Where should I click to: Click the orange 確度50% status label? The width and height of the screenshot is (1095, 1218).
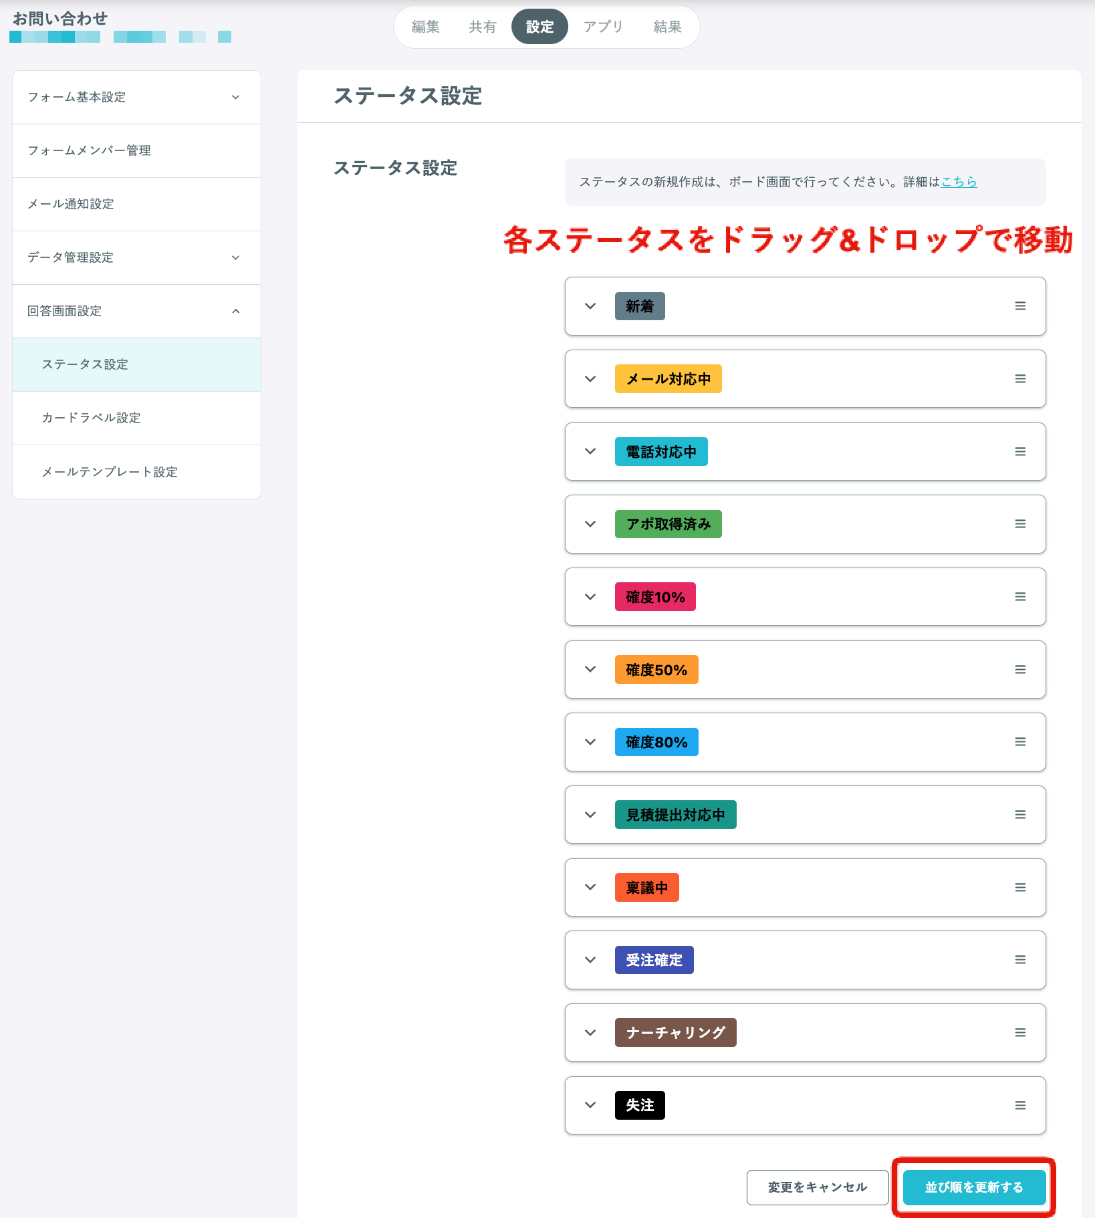click(656, 670)
